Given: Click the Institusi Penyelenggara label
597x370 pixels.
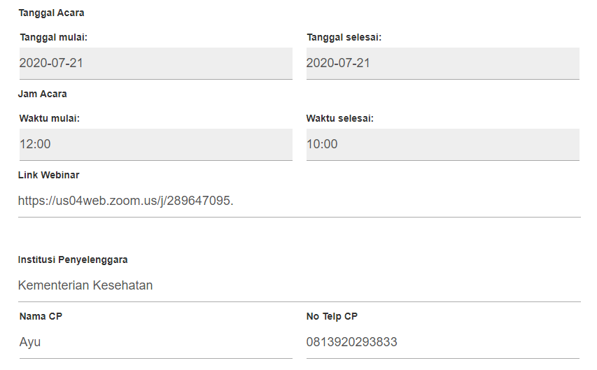Looking at the screenshot, I should tap(73, 259).
